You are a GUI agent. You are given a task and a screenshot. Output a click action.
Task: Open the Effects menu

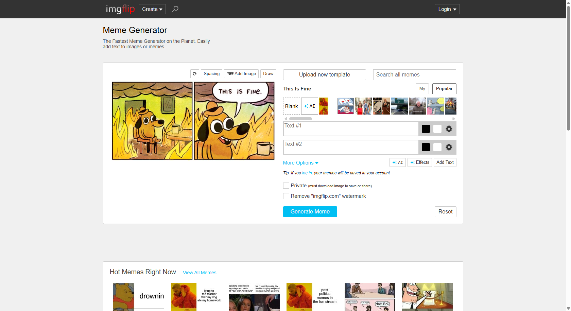(420, 162)
